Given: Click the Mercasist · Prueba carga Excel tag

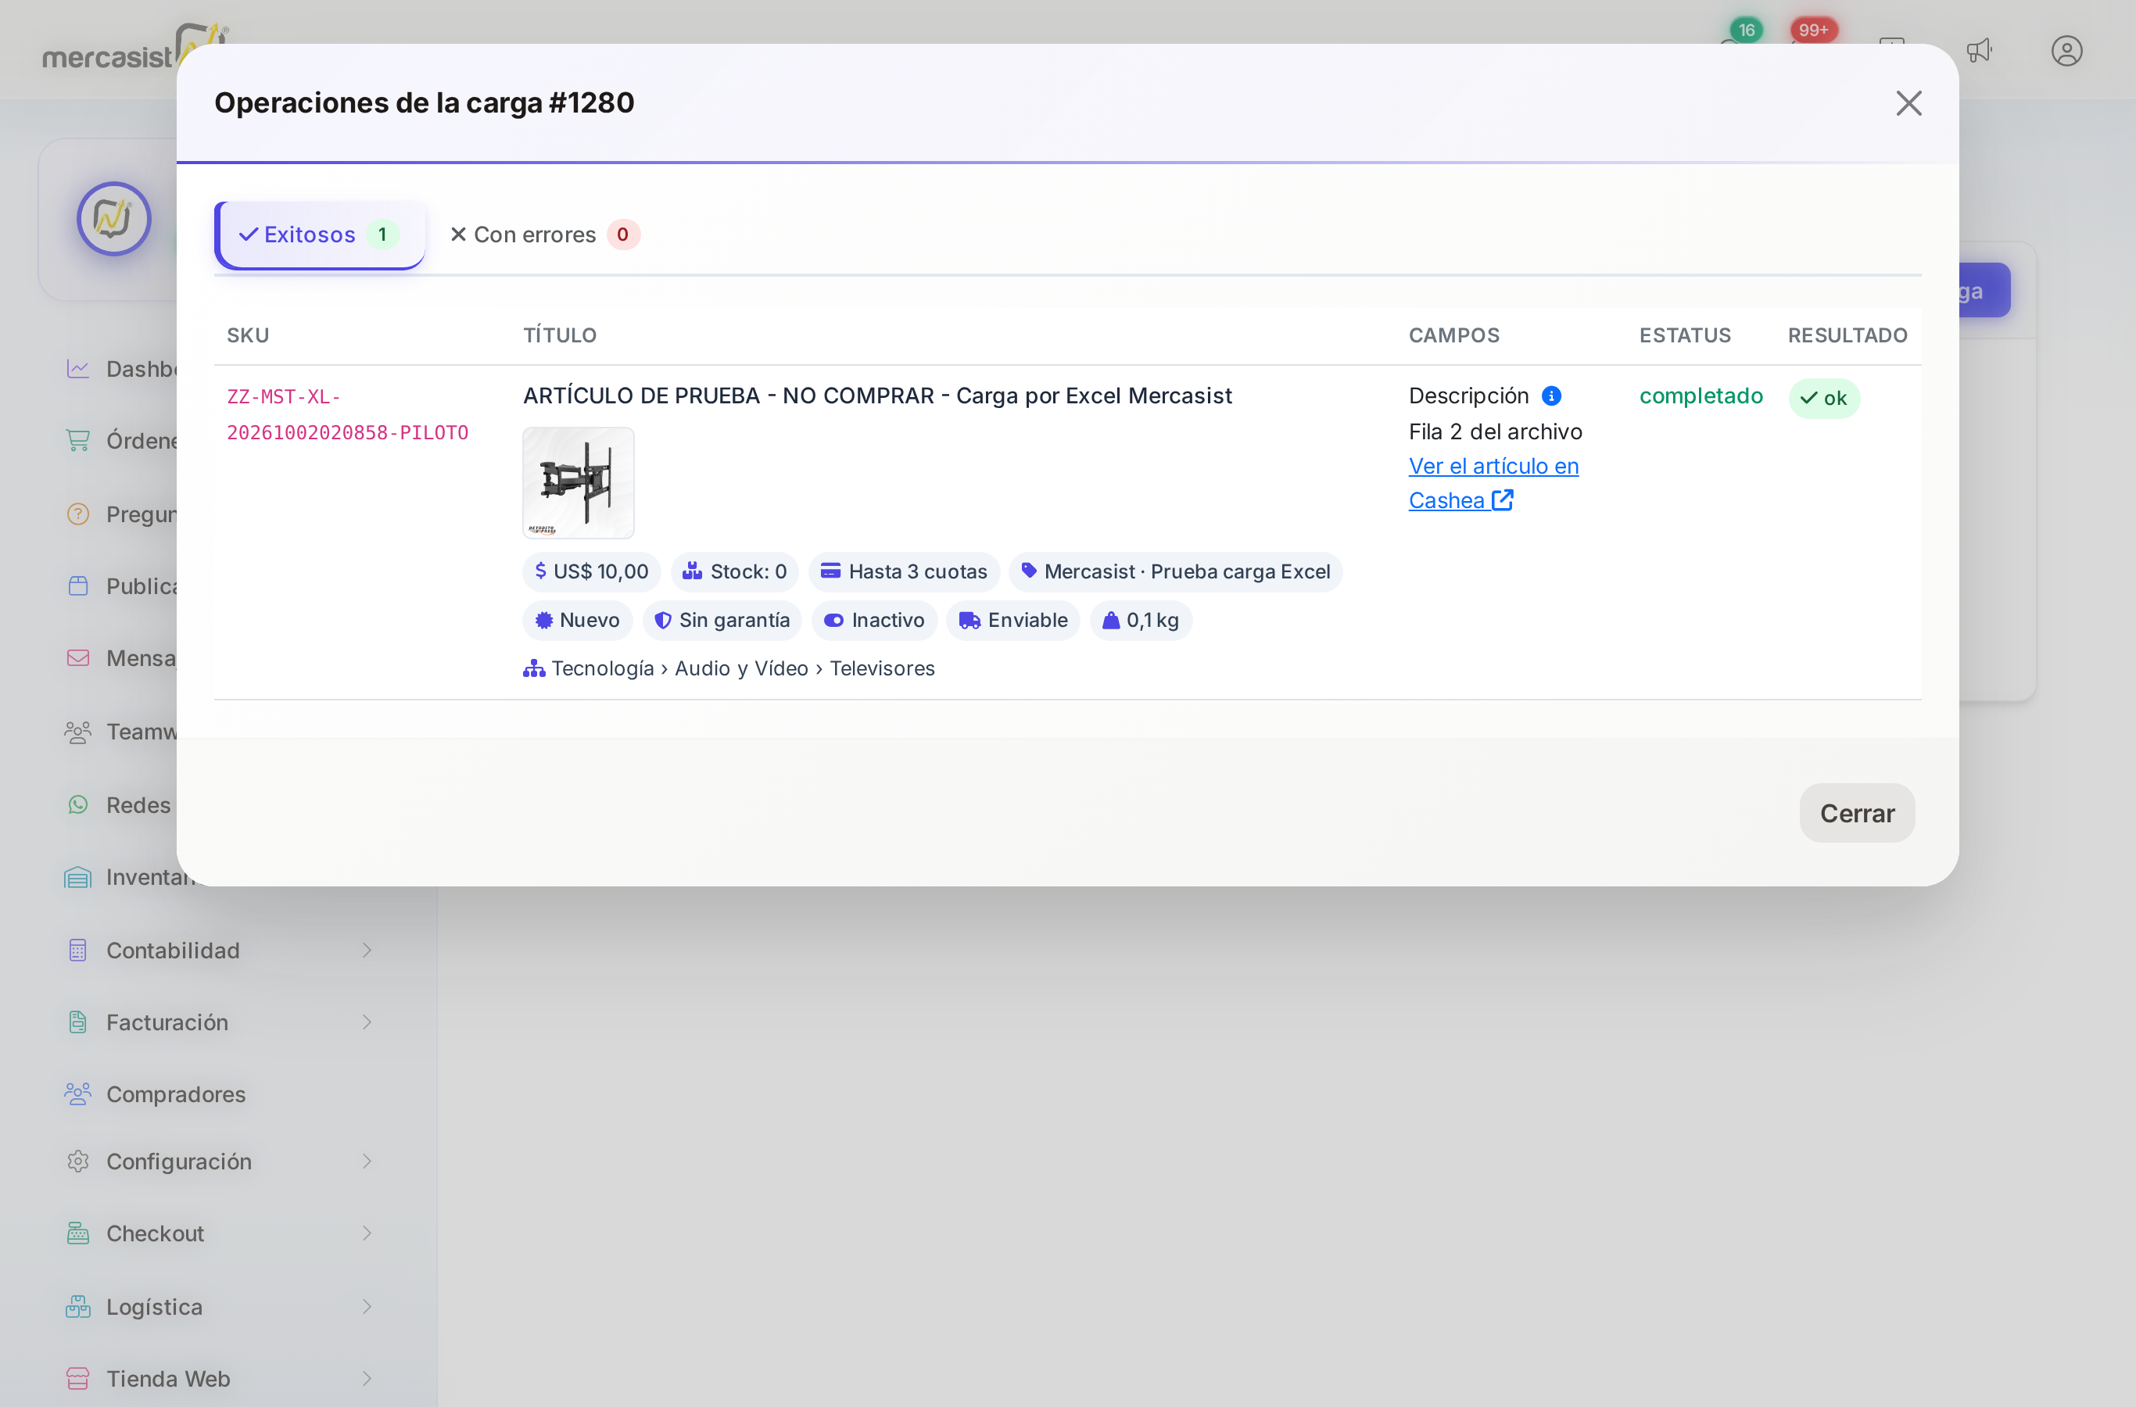Looking at the screenshot, I should pyautogui.click(x=1176, y=571).
